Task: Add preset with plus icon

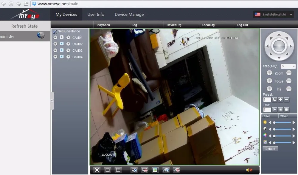Action: pos(280,100)
